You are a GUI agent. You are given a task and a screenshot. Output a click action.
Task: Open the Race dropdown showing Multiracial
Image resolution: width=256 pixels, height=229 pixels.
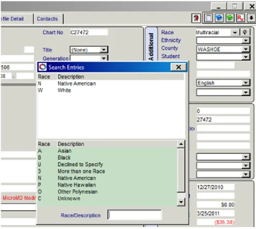point(235,32)
